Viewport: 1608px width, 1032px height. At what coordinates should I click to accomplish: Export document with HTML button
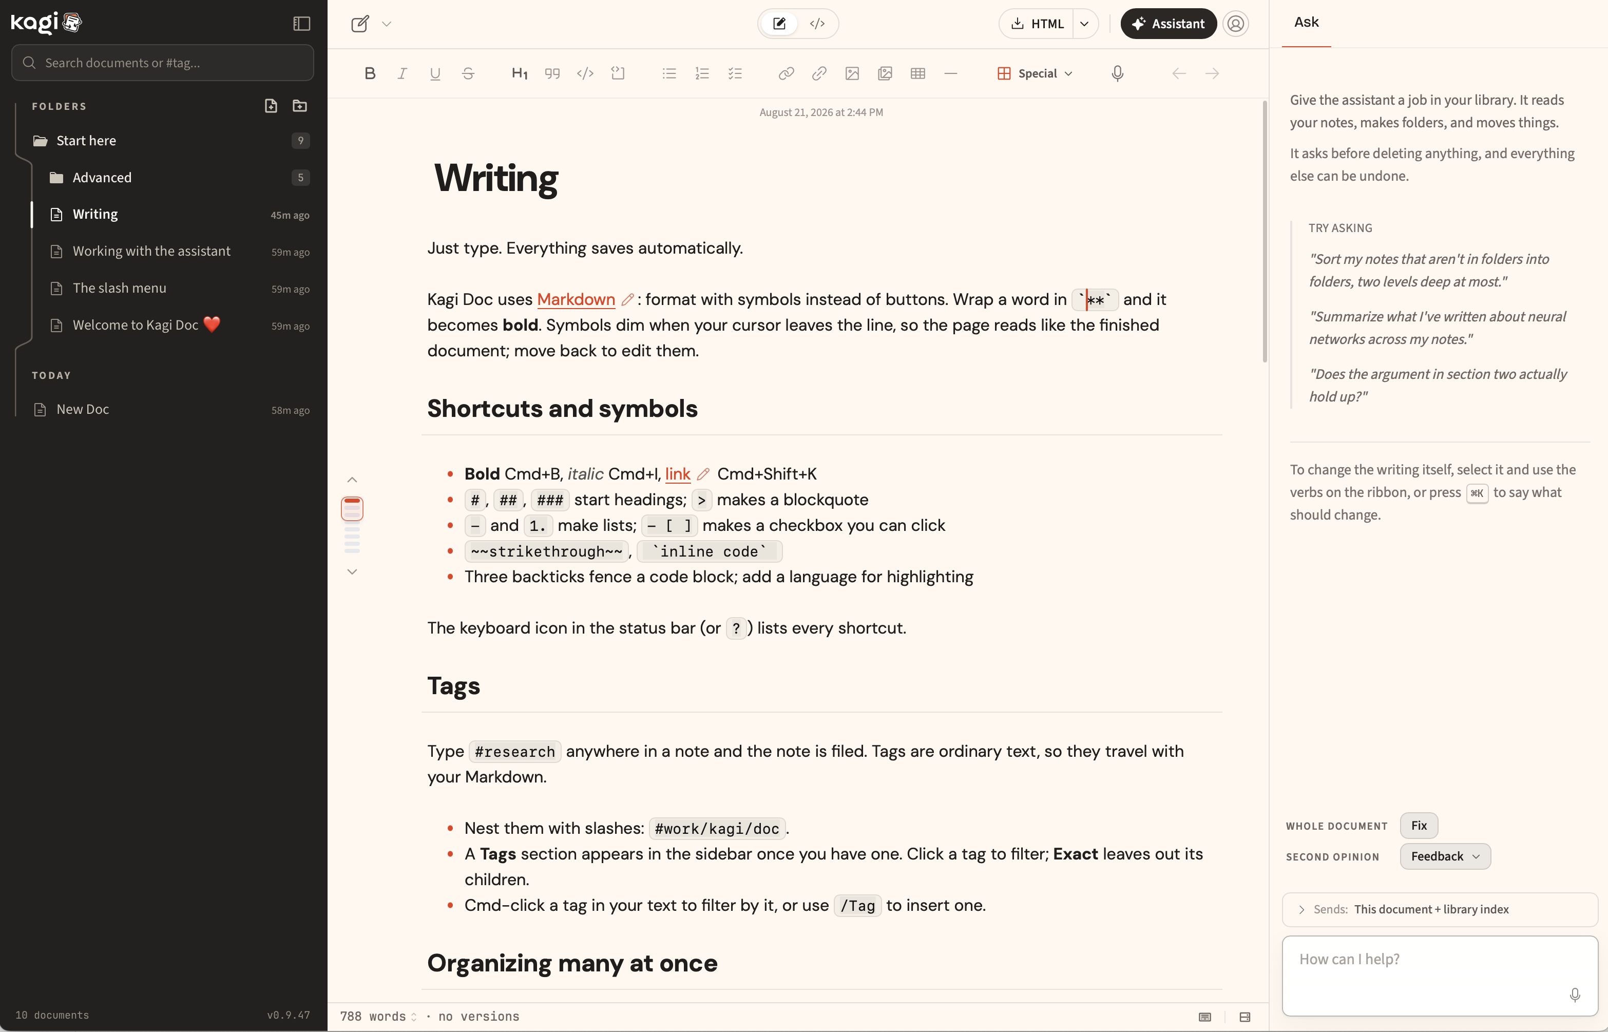click(x=1037, y=24)
